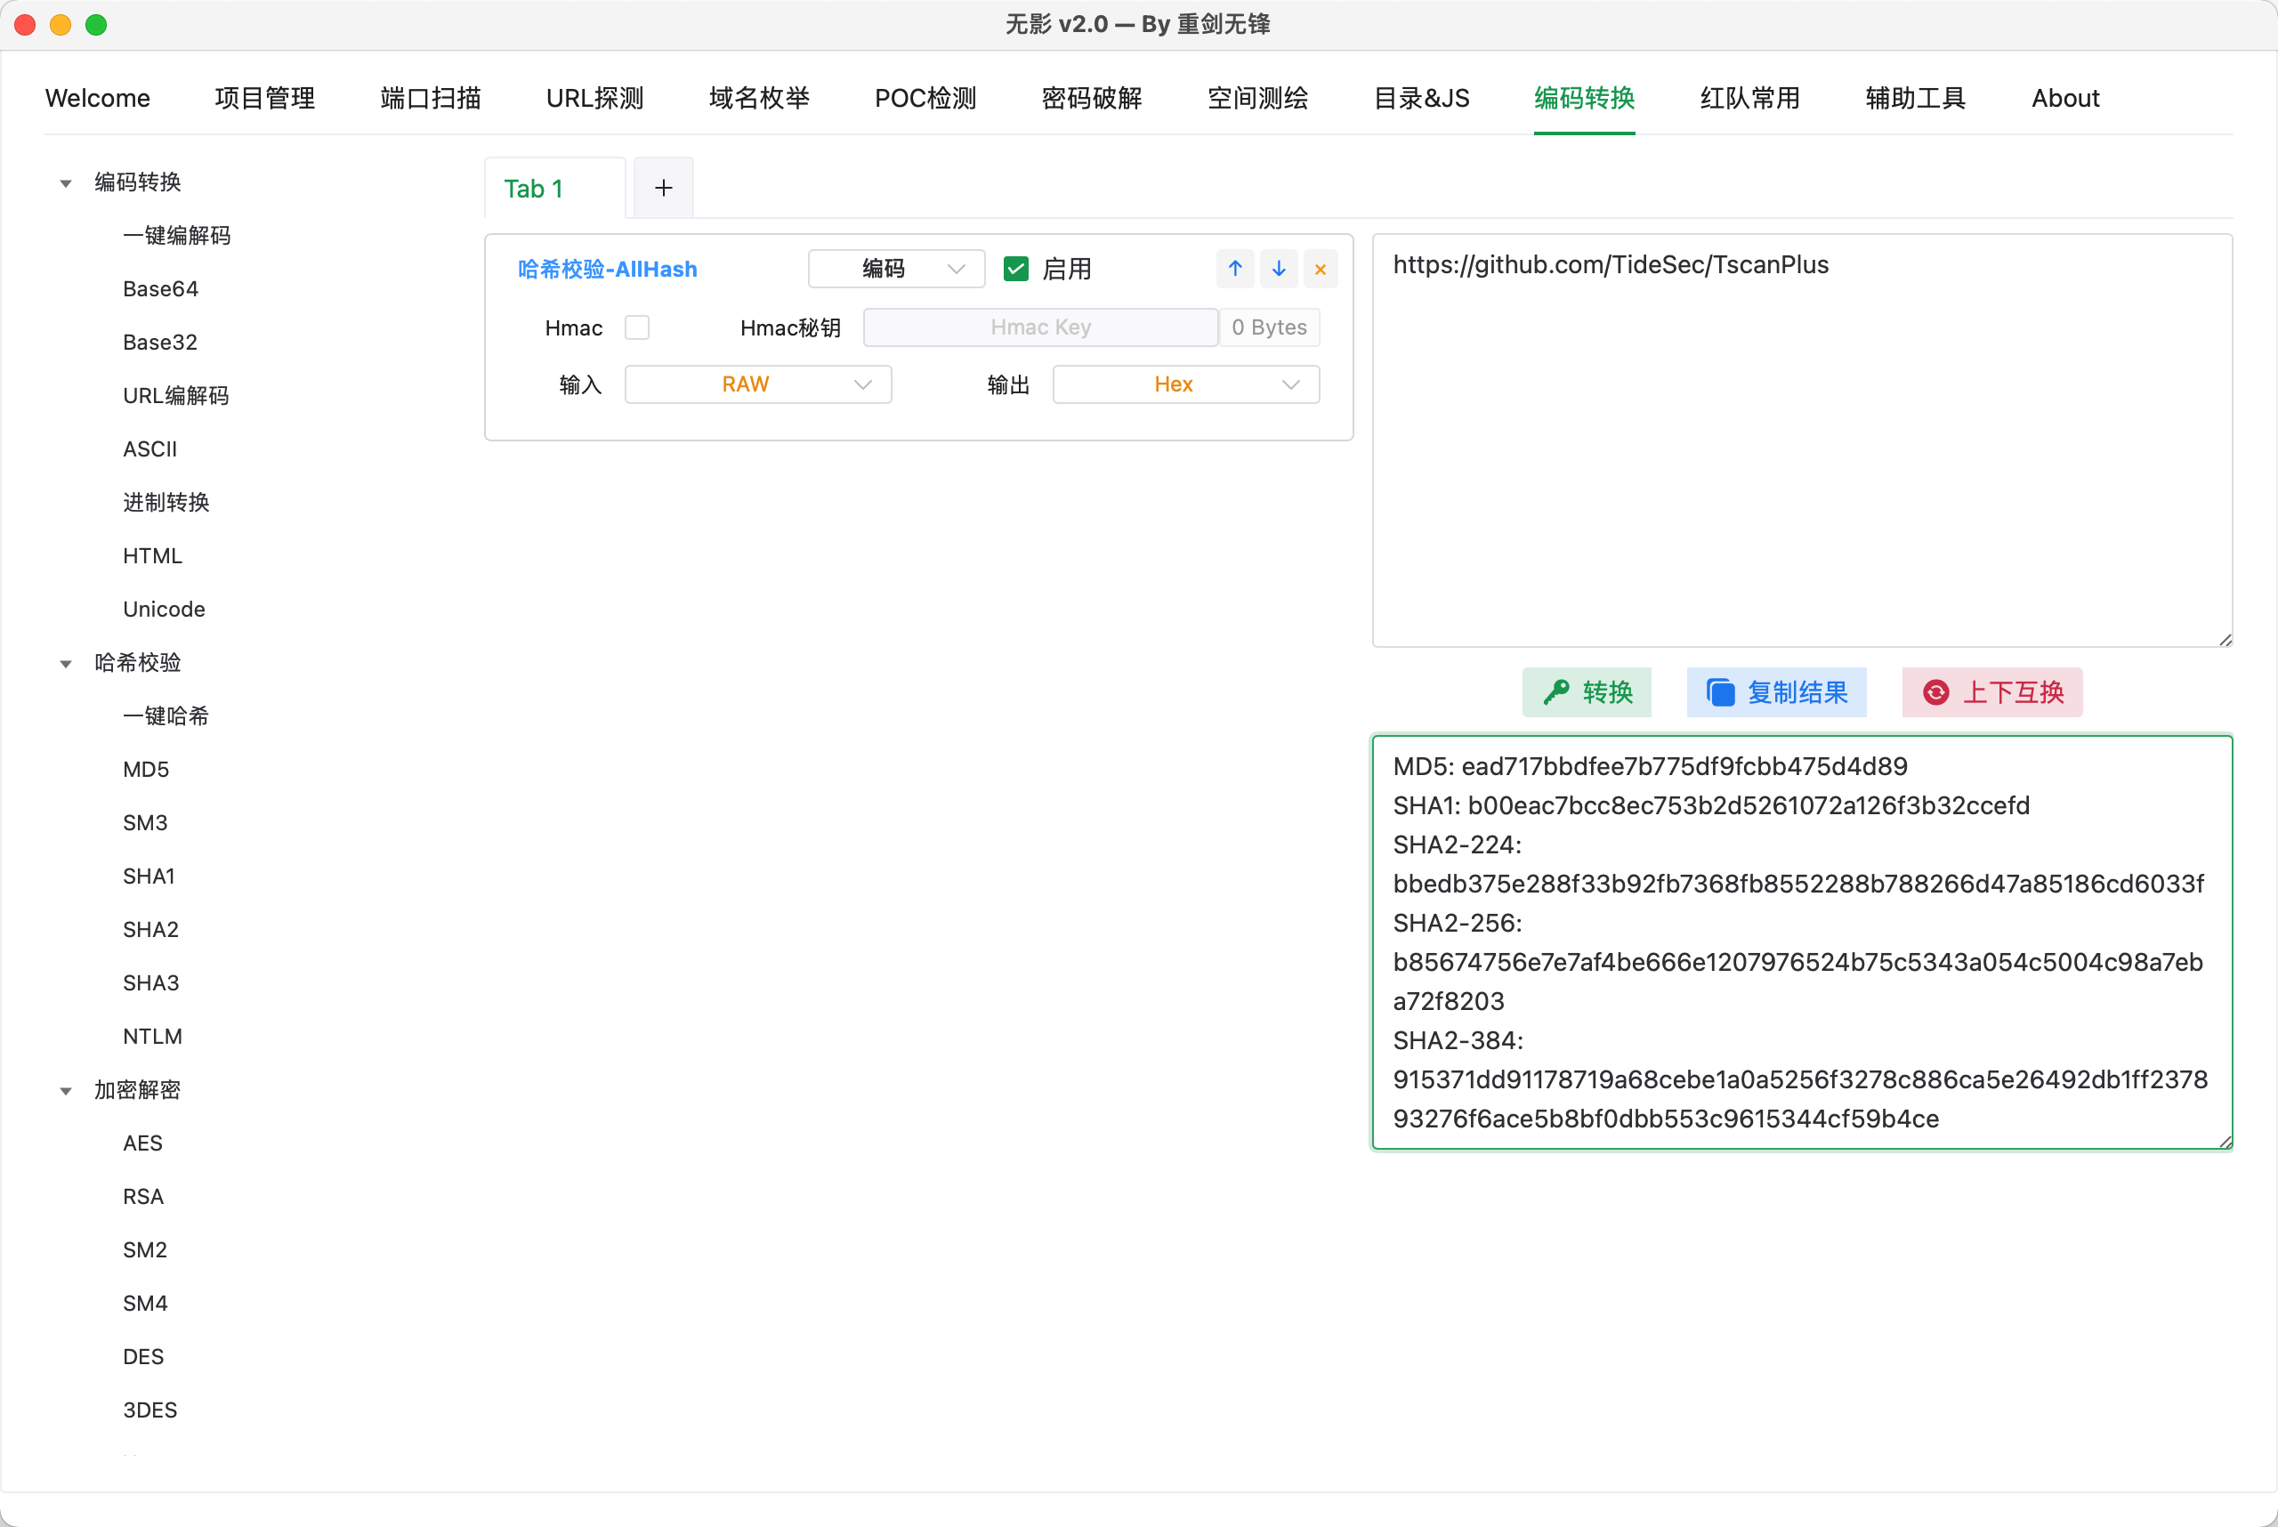Click the swap icon 上下互换 button
This screenshot has width=2278, height=1527.
(x=1991, y=692)
